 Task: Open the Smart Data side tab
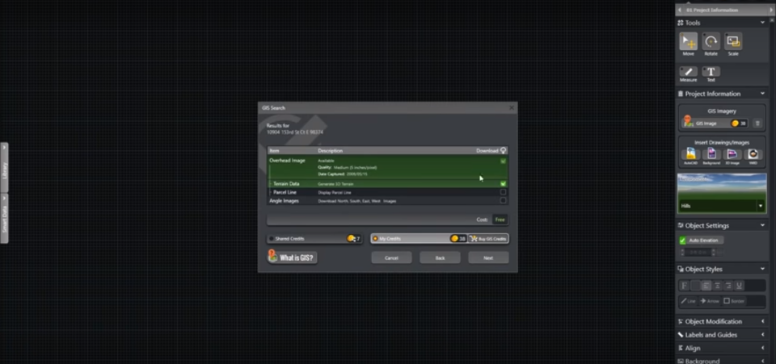4,218
